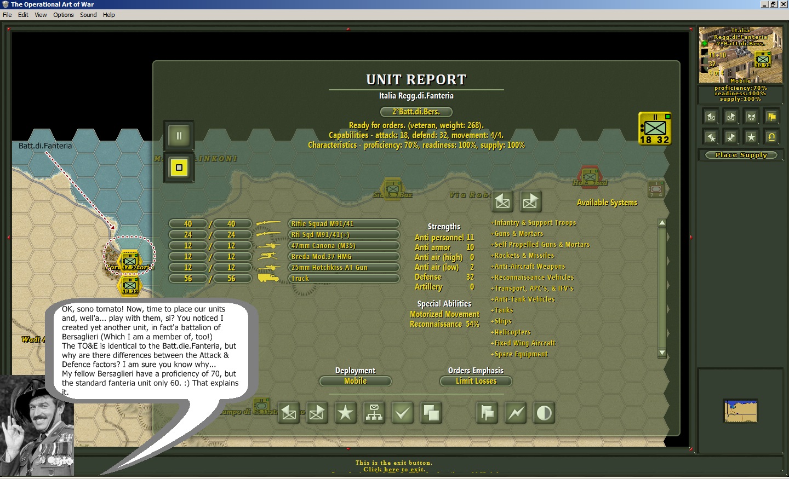Screen dimensions: 789x479
Task: Click the 'Click here to exit' text
Action: (x=394, y=469)
